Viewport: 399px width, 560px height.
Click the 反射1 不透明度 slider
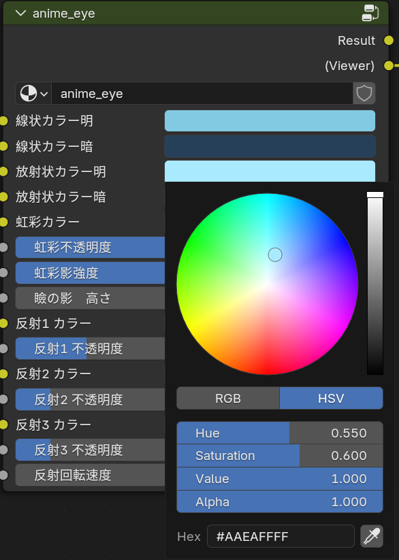tap(90, 348)
